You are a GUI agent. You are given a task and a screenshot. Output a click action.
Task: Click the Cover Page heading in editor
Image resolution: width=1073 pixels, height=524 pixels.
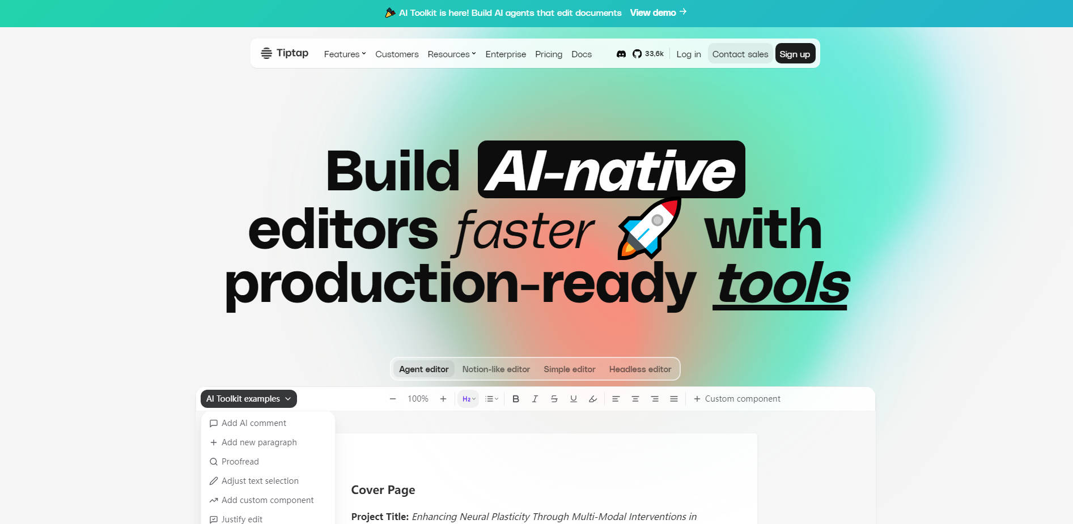pos(383,490)
